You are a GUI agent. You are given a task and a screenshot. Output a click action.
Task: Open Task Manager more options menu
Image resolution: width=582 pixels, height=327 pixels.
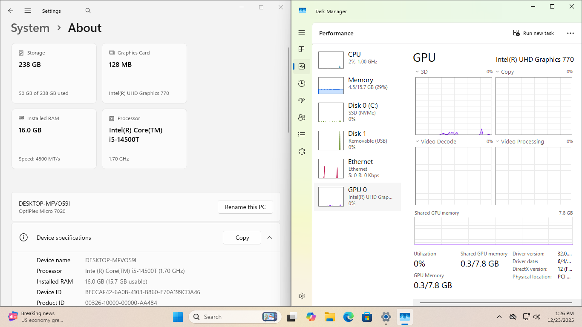[570, 33]
